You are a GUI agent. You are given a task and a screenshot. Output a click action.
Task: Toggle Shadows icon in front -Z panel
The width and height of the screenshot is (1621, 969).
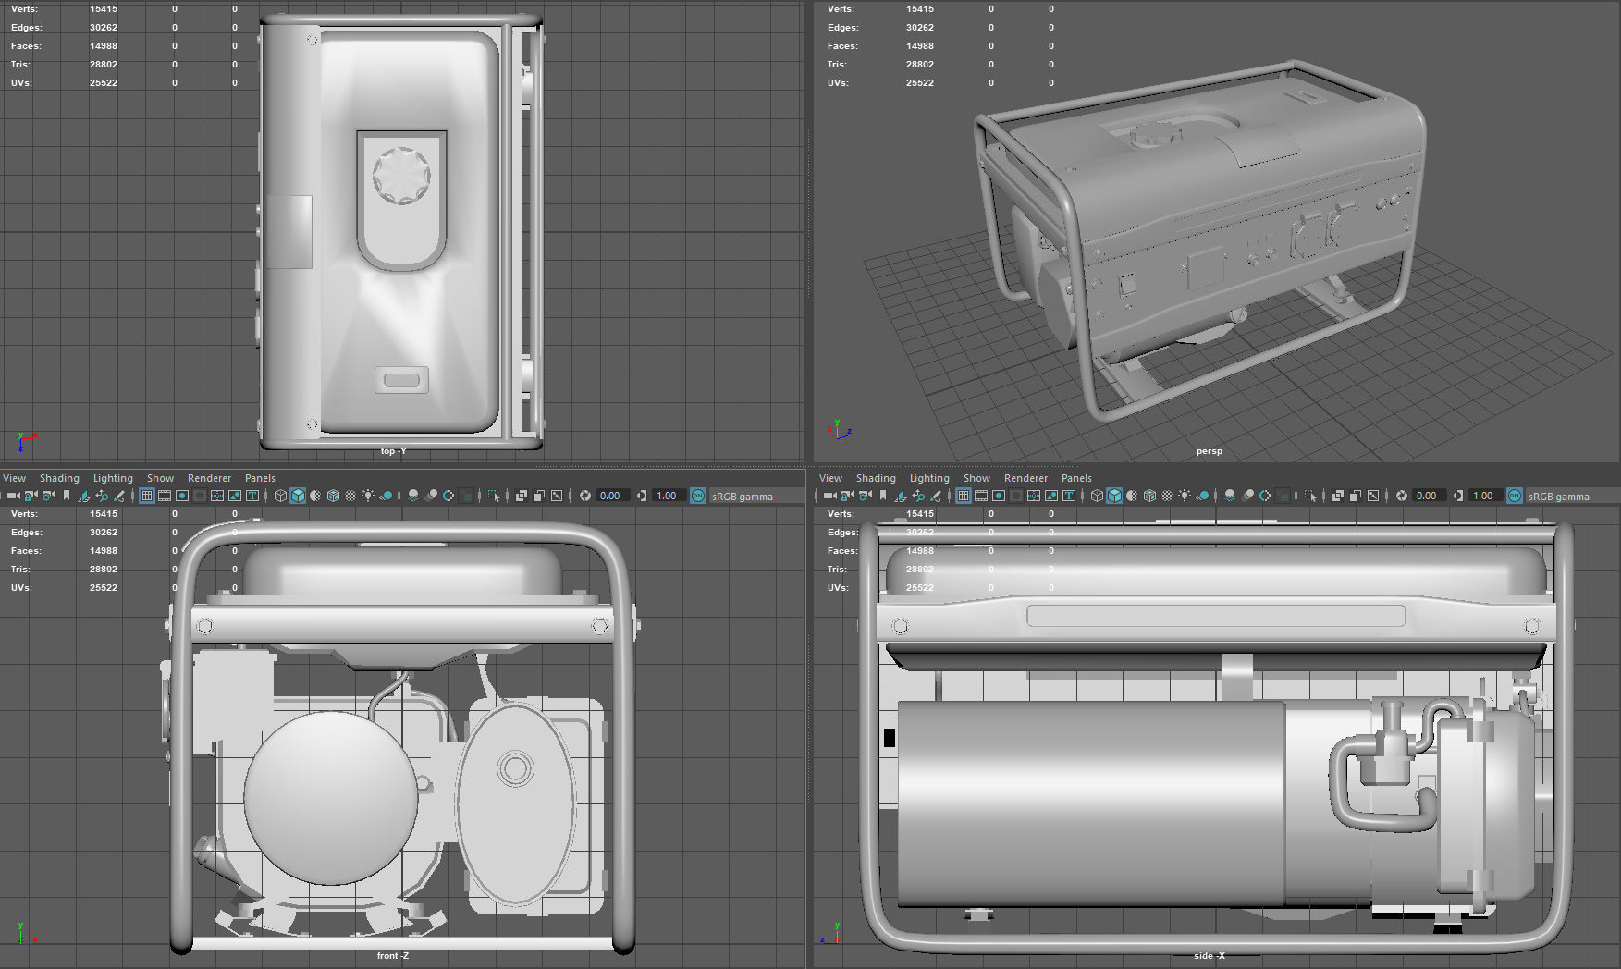click(386, 496)
